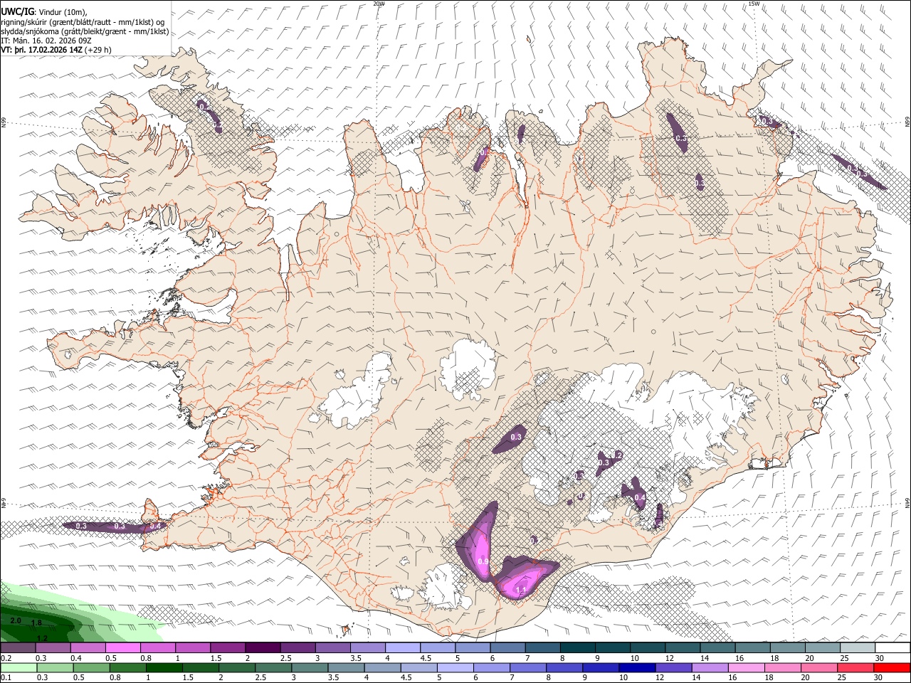
Task: Click the bottom-row swatch between 0.1 and 0.3
Action: click(x=18, y=667)
